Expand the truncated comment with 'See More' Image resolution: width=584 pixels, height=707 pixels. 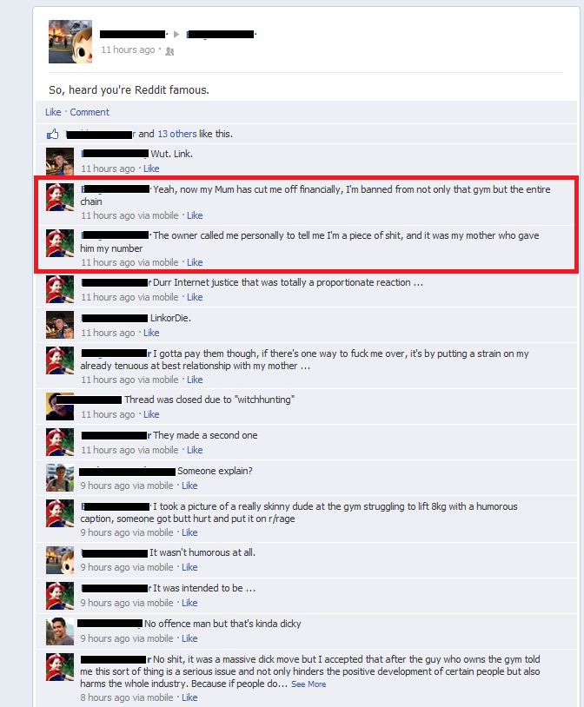pos(309,684)
